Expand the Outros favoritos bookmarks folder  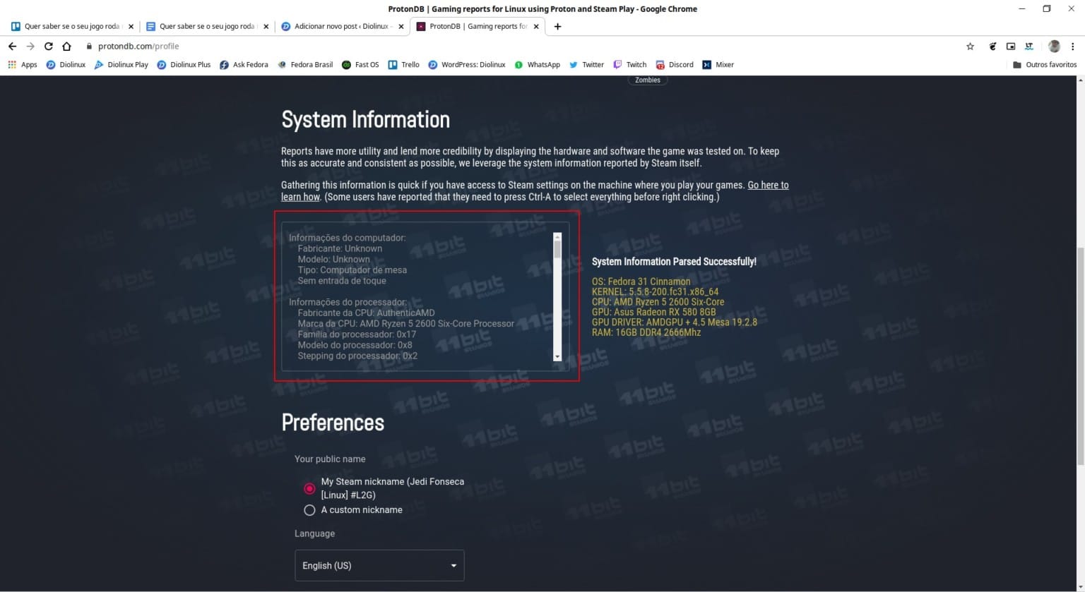click(1044, 64)
